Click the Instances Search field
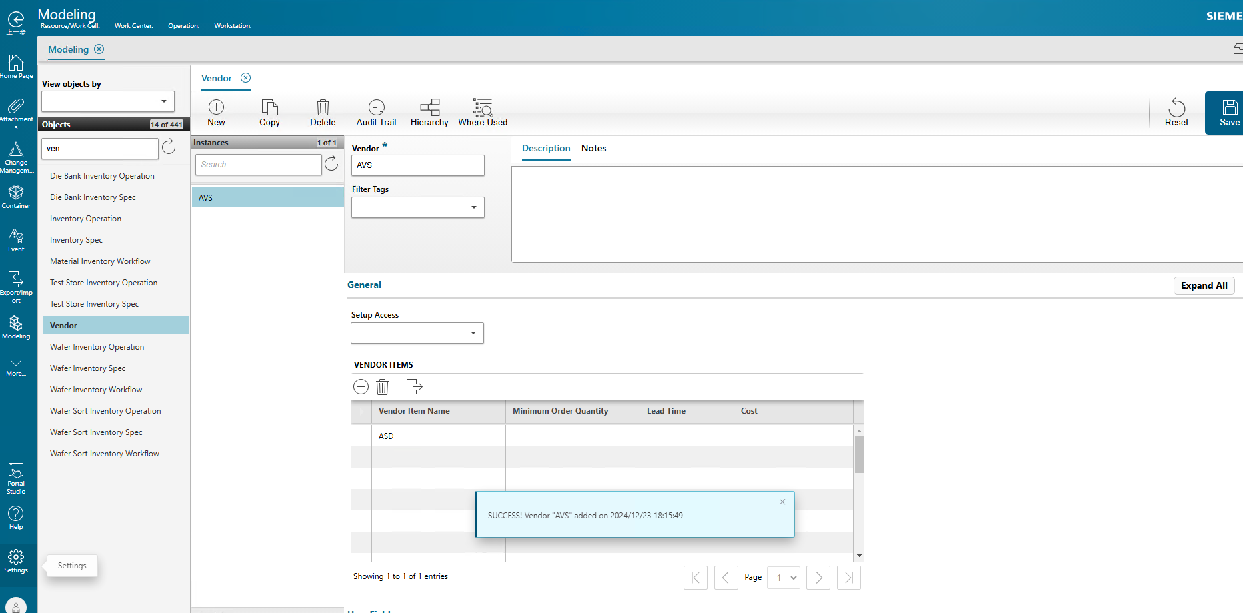Screen dimensions: 1243x613 click(259, 165)
